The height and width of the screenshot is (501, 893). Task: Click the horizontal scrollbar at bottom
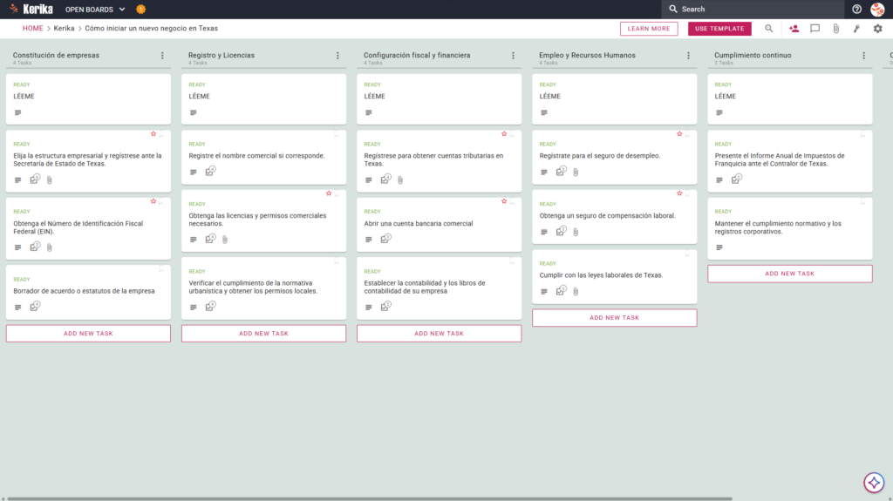tap(369, 498)
